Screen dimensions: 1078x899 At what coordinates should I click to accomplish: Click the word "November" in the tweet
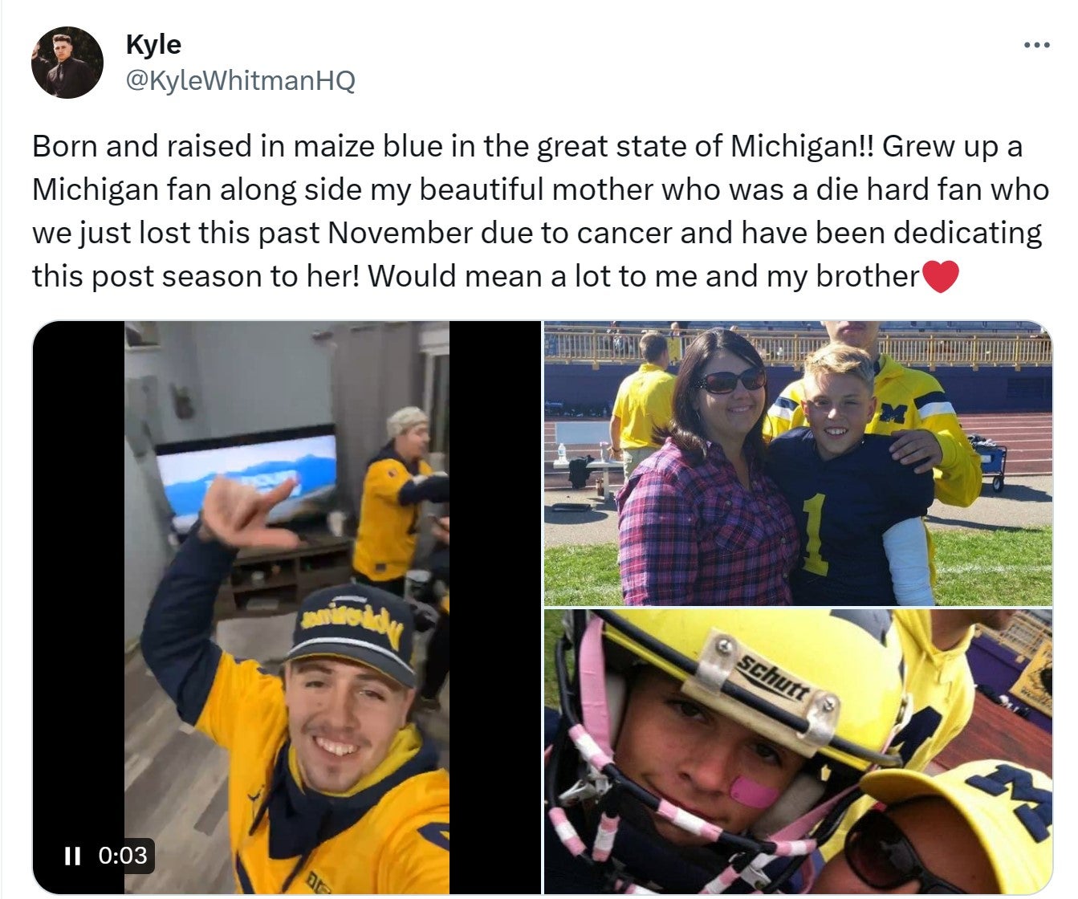(400, 234)
